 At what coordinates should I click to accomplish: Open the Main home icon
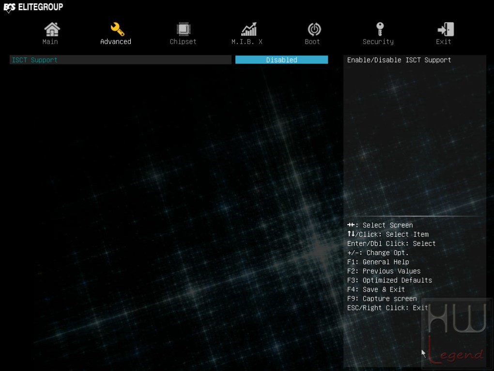pos(52,29)
